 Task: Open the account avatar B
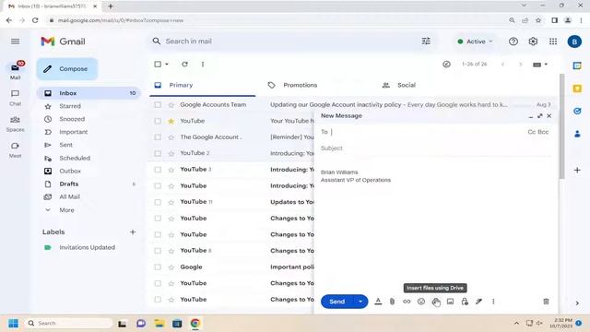pyautogui.click(x=574, y=41)
